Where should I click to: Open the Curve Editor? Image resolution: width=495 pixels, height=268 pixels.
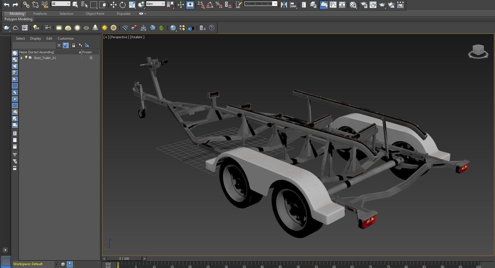click(333, 5)
